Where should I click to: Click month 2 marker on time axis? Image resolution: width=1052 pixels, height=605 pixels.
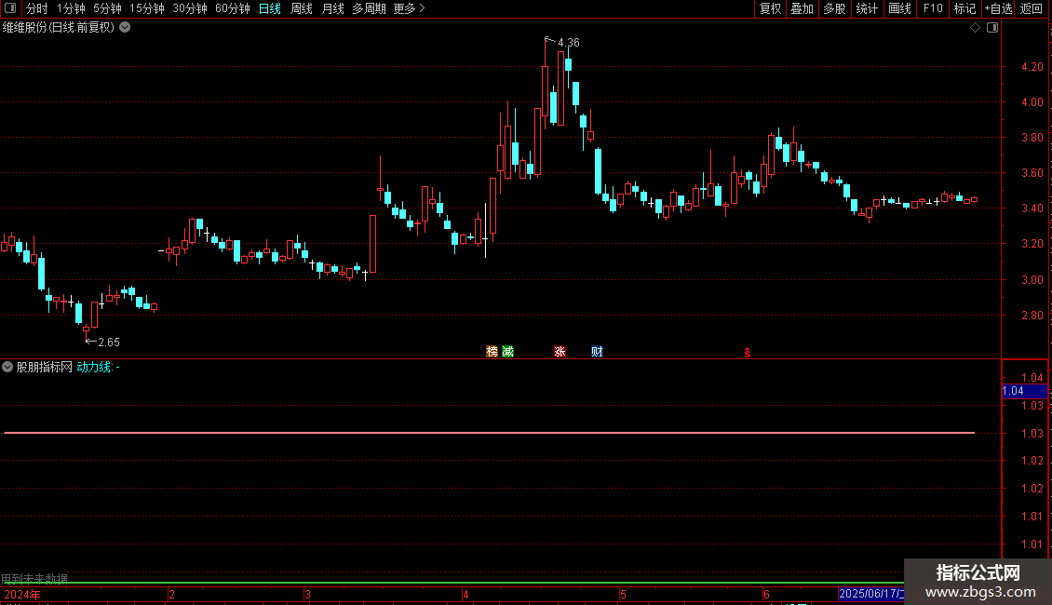click(x=171, y=594)
